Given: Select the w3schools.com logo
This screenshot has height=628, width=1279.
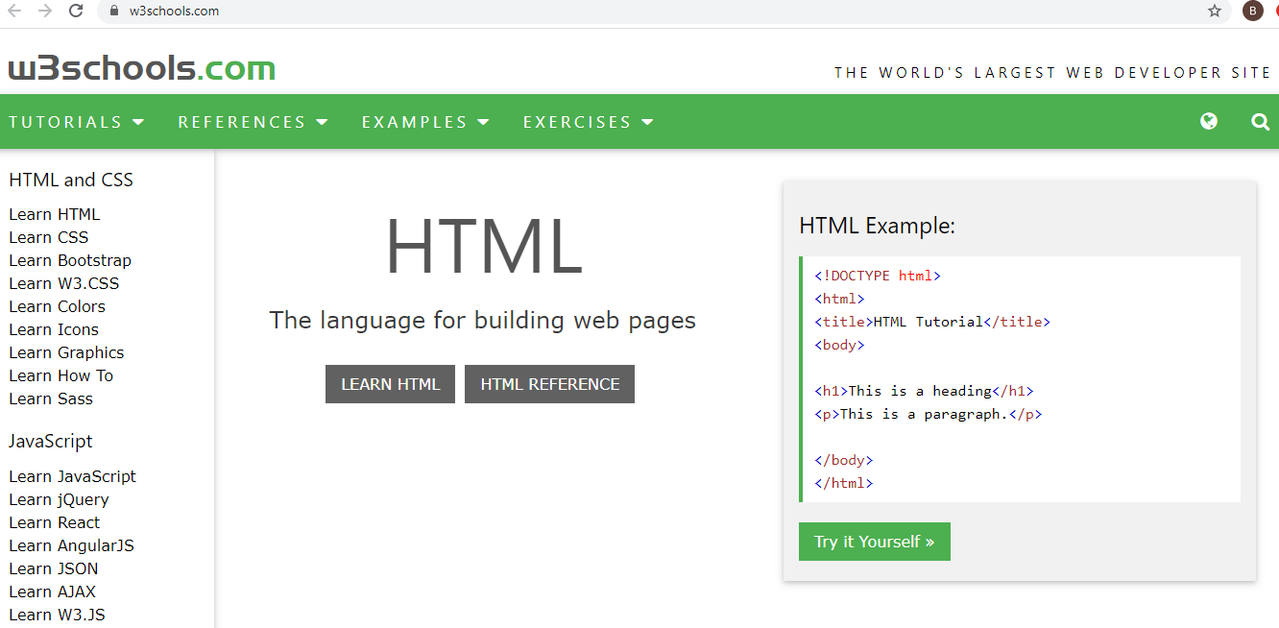Looking at the screenshot, I should (x=140, y=68).
